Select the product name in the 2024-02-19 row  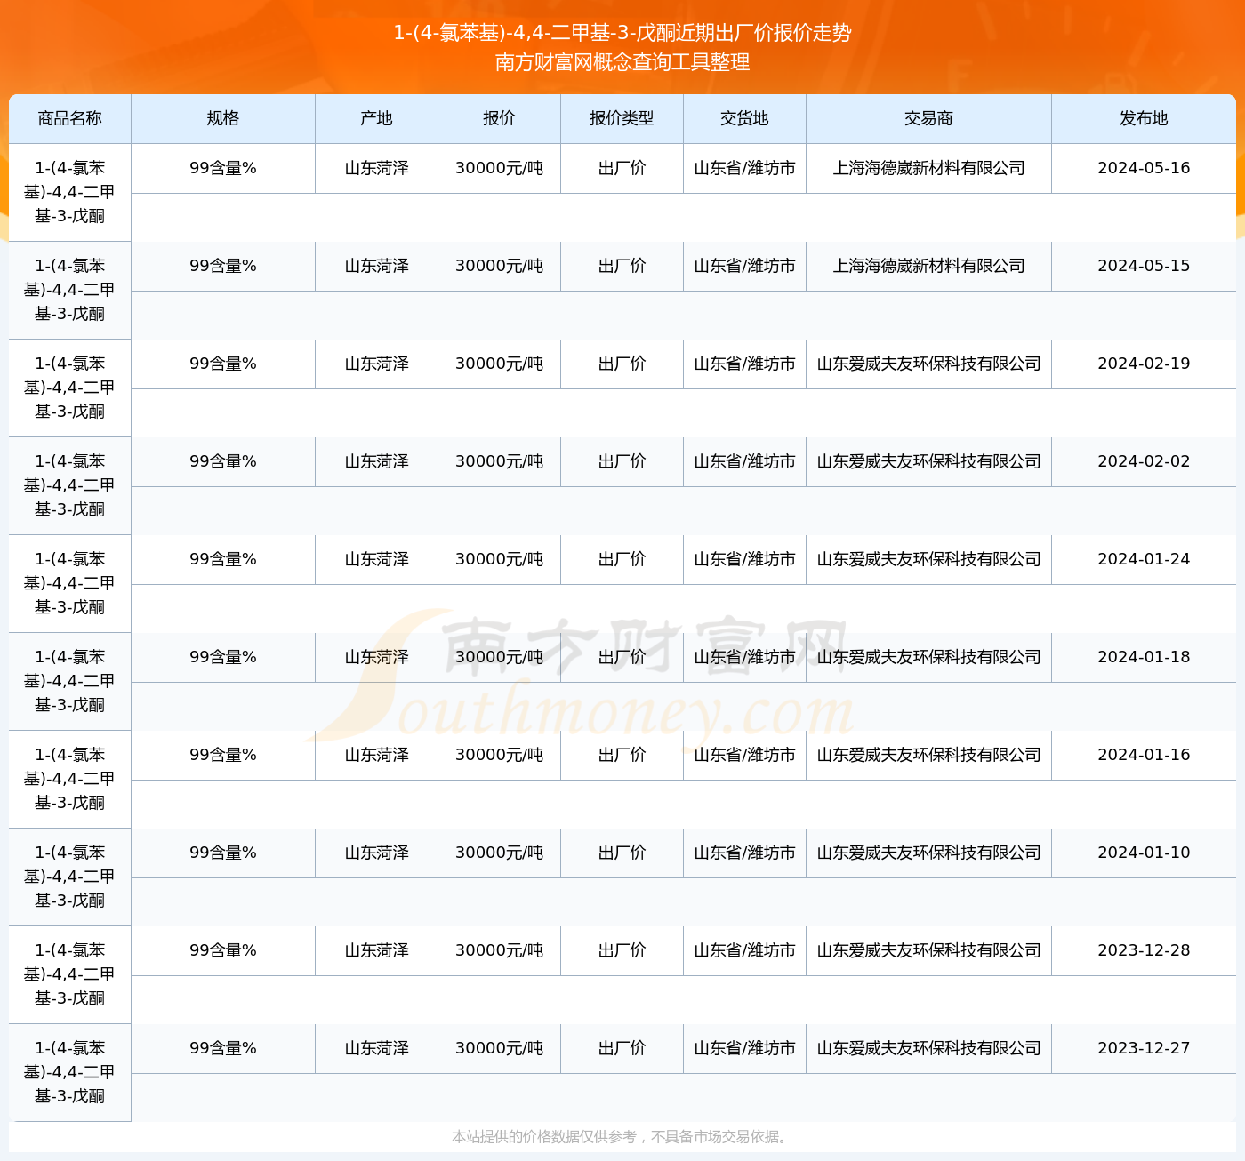tap(70, 388)
